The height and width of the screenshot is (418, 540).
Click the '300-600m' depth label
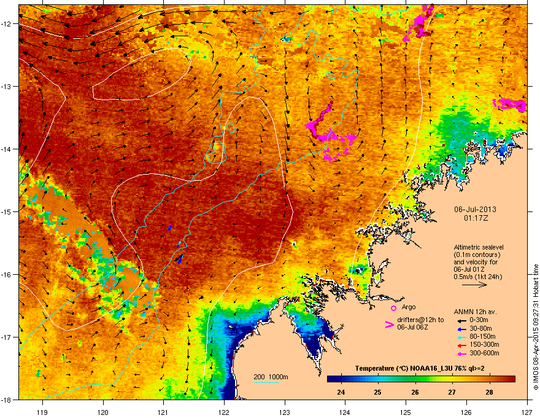click(484, 353)
